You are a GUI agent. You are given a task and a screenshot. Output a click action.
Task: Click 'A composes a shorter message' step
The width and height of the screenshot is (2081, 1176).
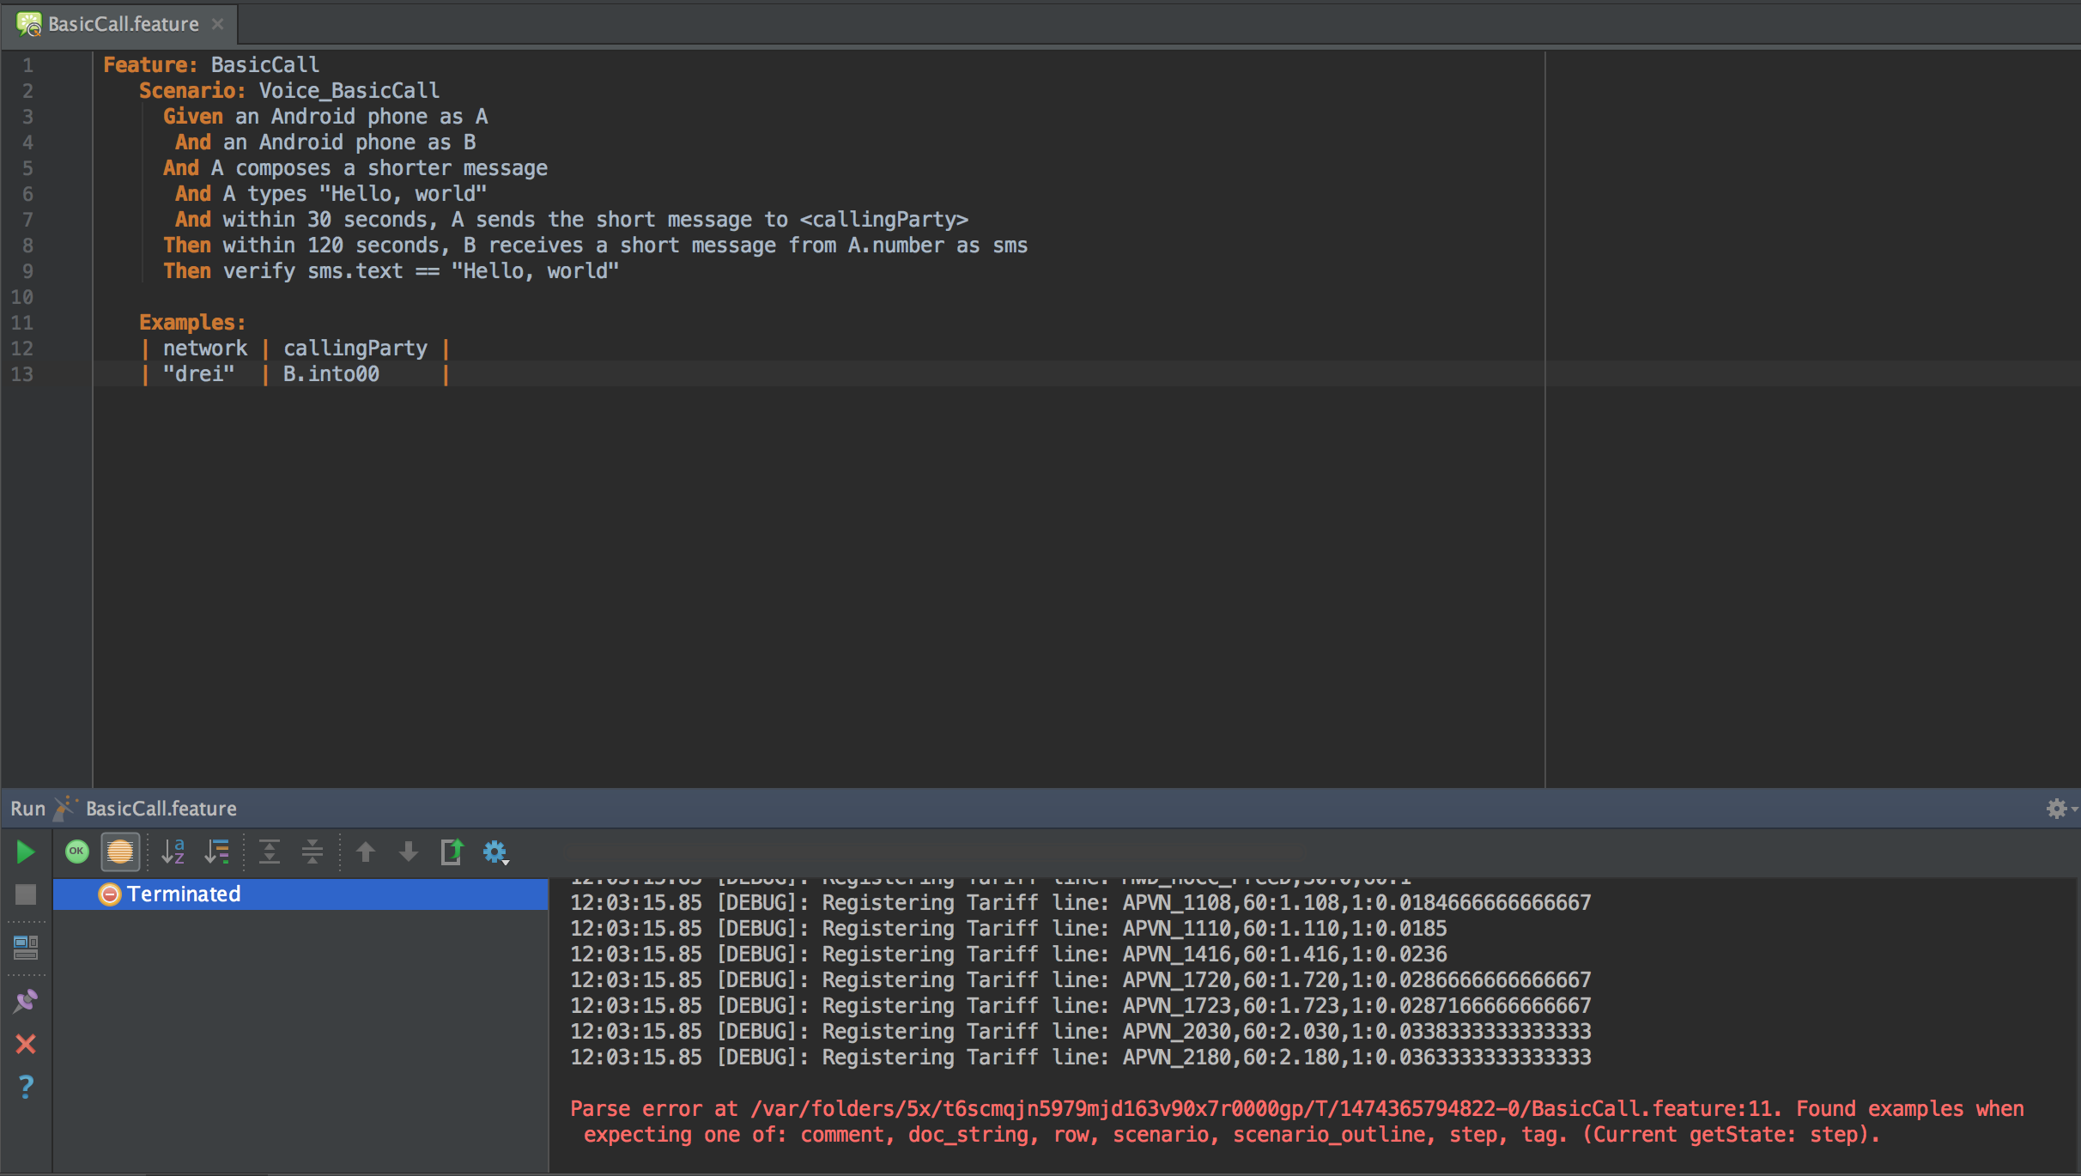[379, 167]
